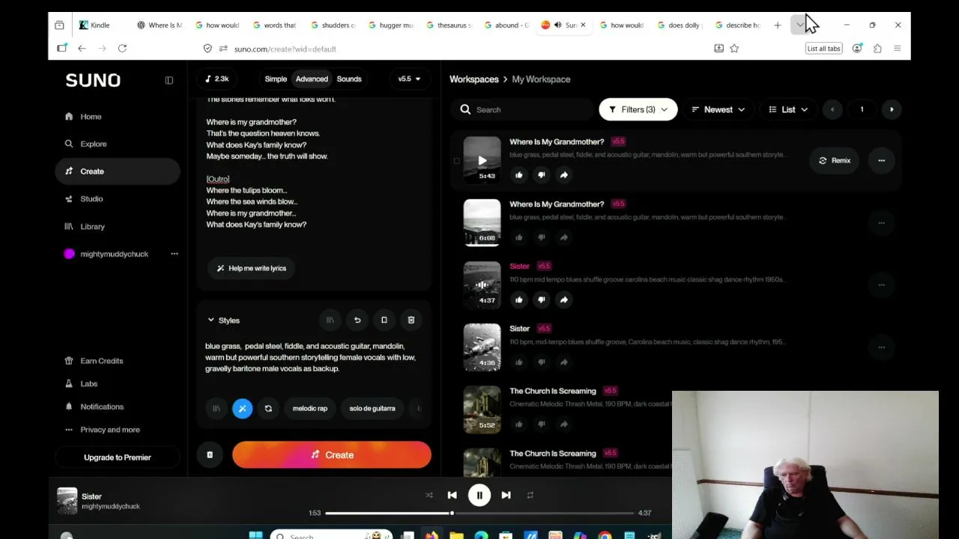The image size is (959, 539).
Task: Open Privacy and more menu
Action: (109, 430)
